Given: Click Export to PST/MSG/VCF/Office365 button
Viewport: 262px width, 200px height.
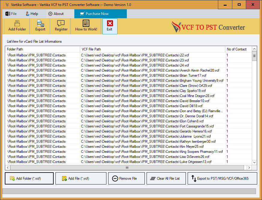Looking at the screenshot, I should coord(222,179).
